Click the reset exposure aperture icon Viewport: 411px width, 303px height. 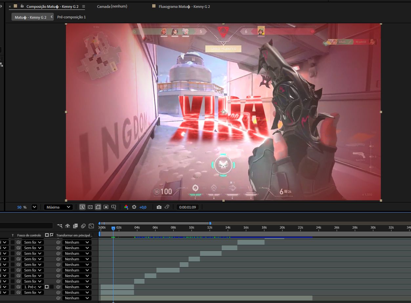tap(134, 207)
